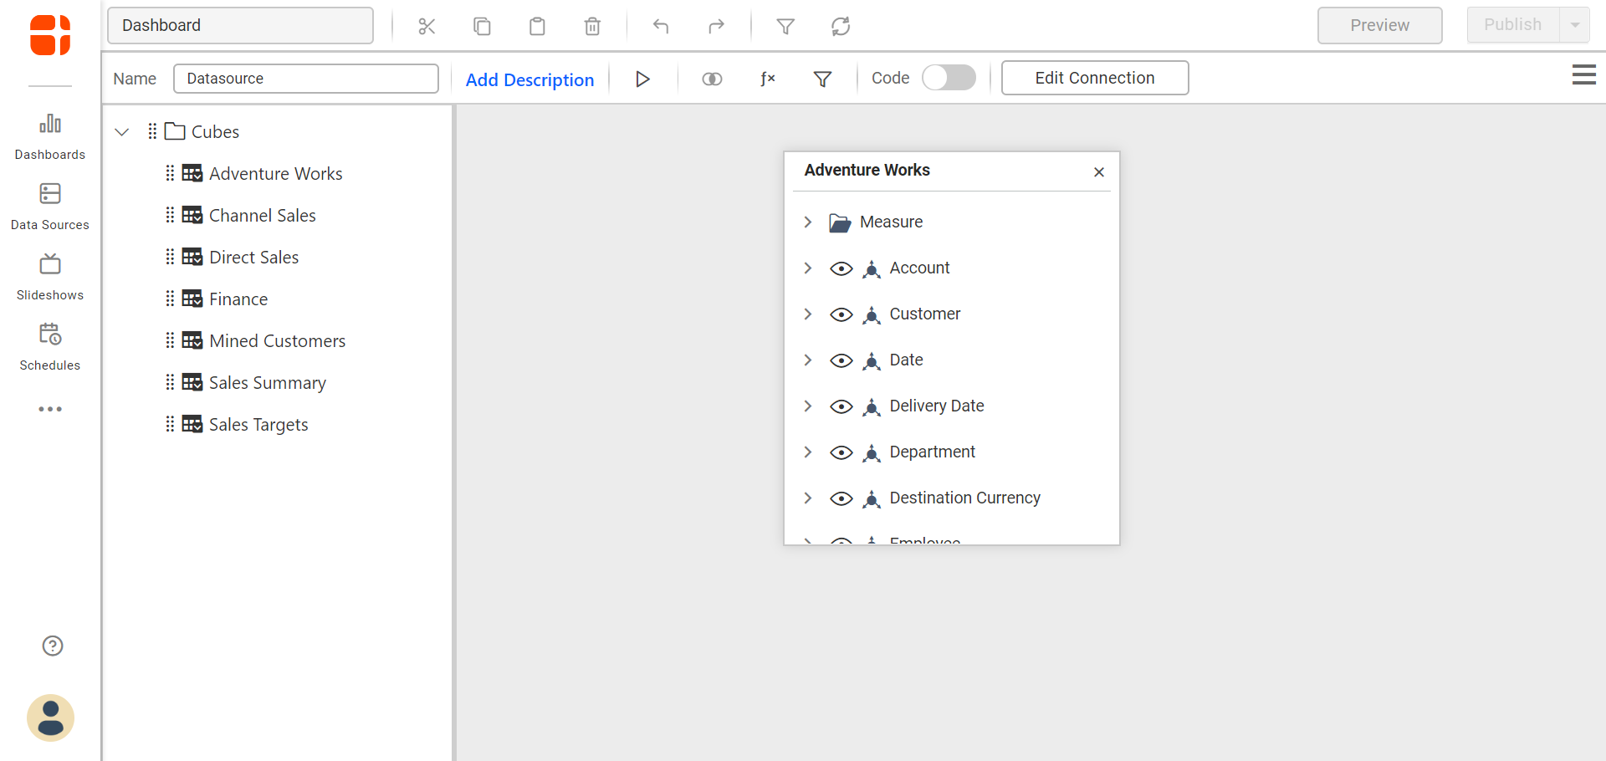Select Adventure Works cube
Screen dimensions: 1606x761
pyautogui.click(x=275, y=174)
